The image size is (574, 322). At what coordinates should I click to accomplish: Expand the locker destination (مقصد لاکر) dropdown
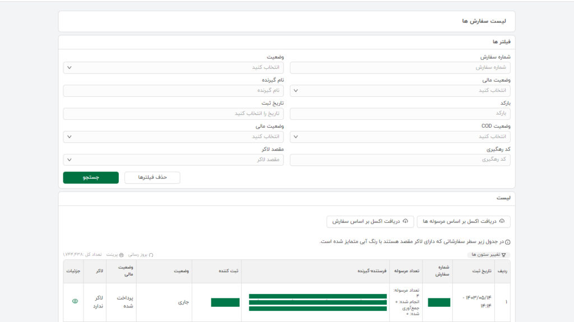(173, 160)
